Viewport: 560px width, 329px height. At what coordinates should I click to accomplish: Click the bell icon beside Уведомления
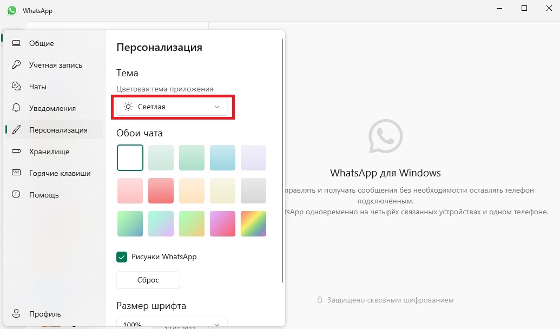coord(16,108)
